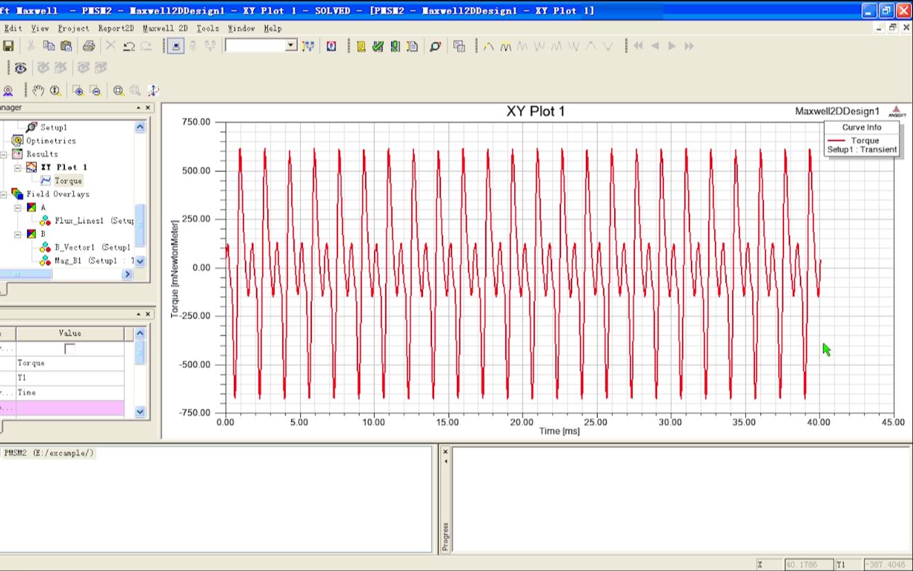Select the dynamic Zoom magnifier tool
The width and height of the screenshot is (913, 571).
click(55, 90)
